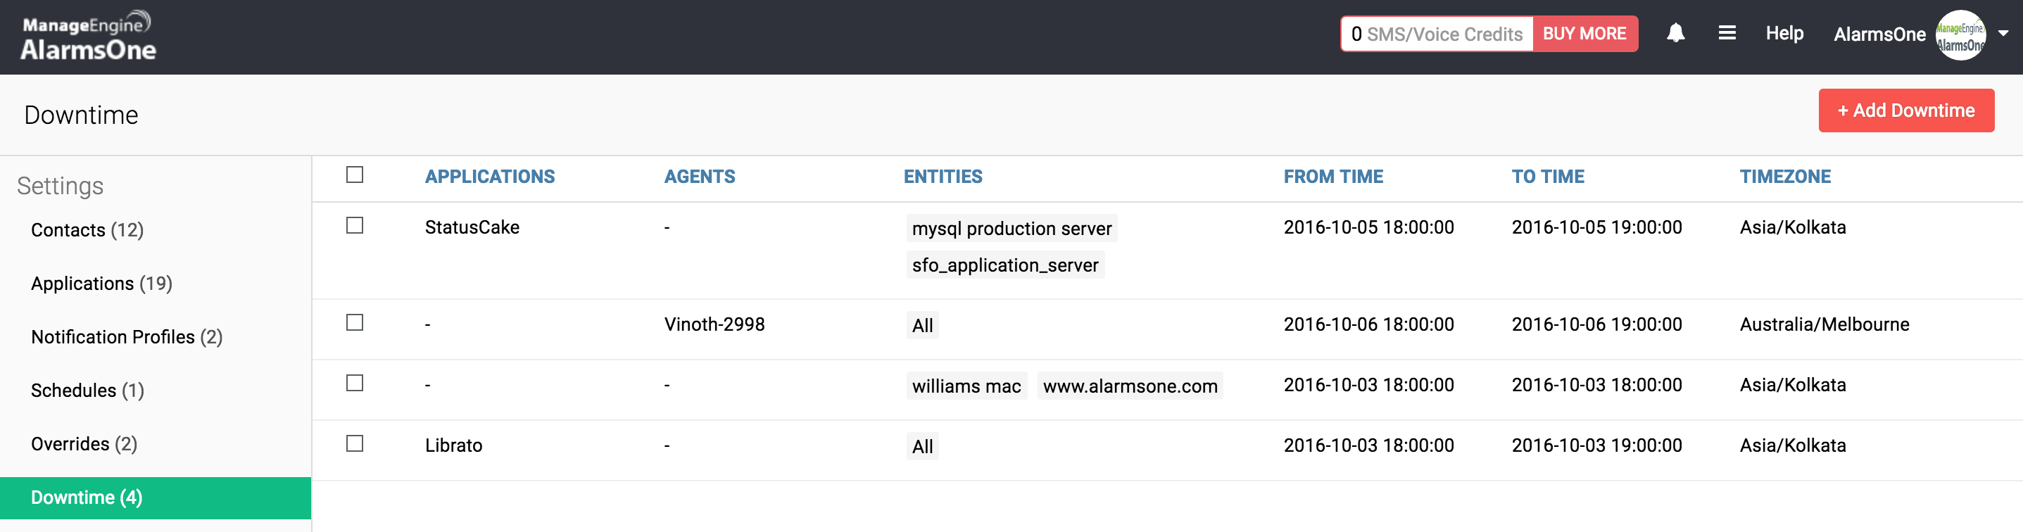Image resolution: width=2023 pixels, height=532 pixels.
Task: Open the notifications bell icon
Action: click(1675, 33)
